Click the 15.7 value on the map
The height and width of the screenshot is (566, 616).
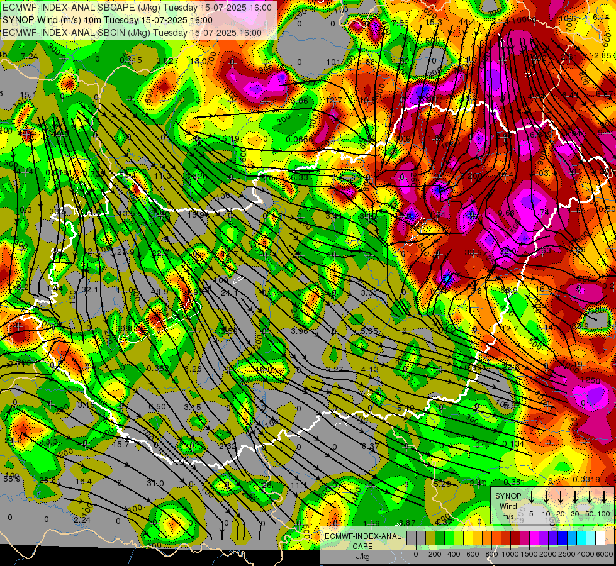point(121,445)
